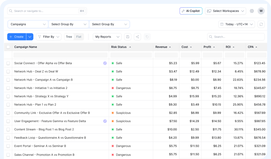Check Network Hub Strategy X vs Y row
This screenshot has height=159, width=271.
pyautogui.click(x=8, y=96)
